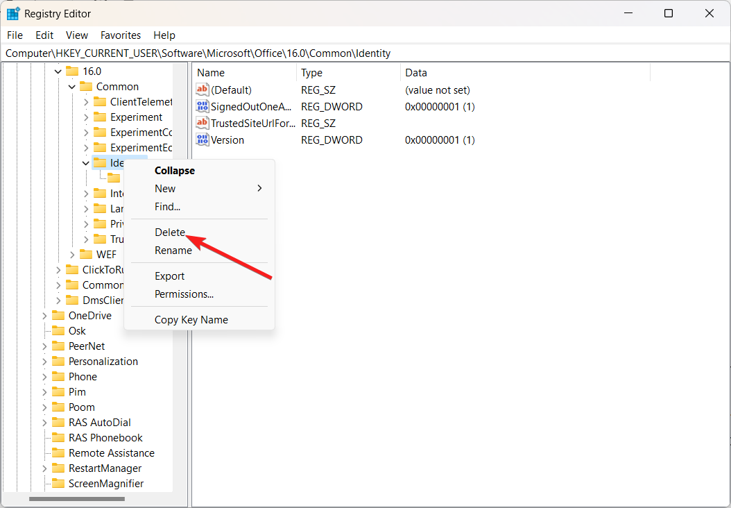
Task: Select the Common key below ClickToRu
Action: click(x=103, y=285)
